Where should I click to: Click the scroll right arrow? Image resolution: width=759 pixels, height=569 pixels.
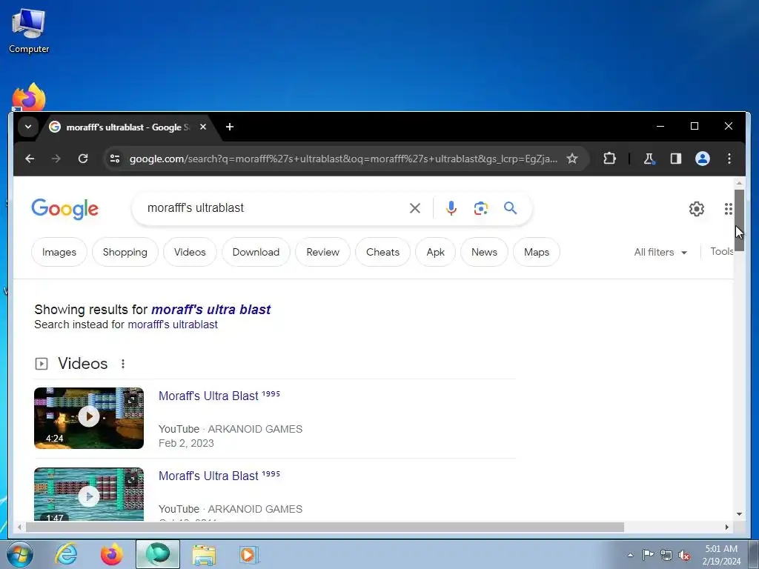[x=727, y=527]
